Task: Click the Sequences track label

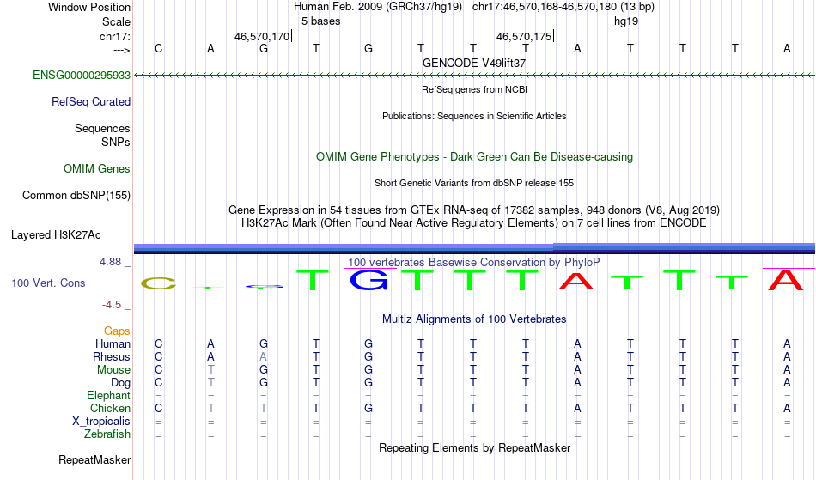Action: [102, 129]
